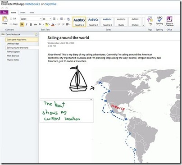Image resolution: width=182 pixels, height=165 pixels.
Task: Click the yellow text highlight color button
Action: tap(47, 24)
